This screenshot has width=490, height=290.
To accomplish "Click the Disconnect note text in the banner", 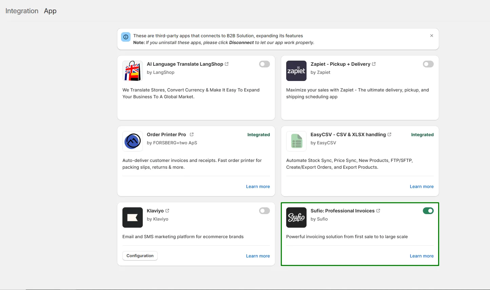I will [241, 43].
